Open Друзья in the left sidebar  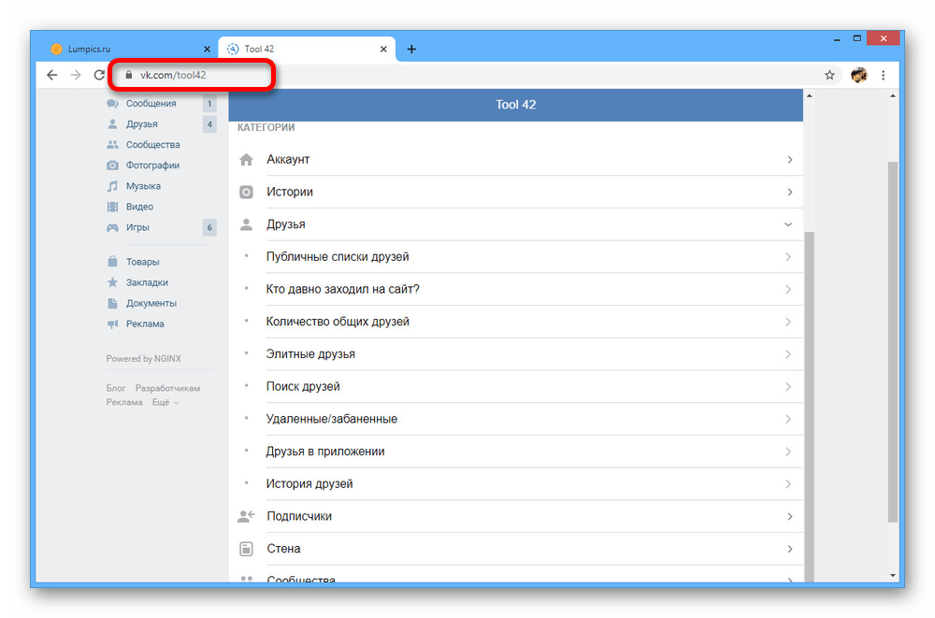pos(142,124)
